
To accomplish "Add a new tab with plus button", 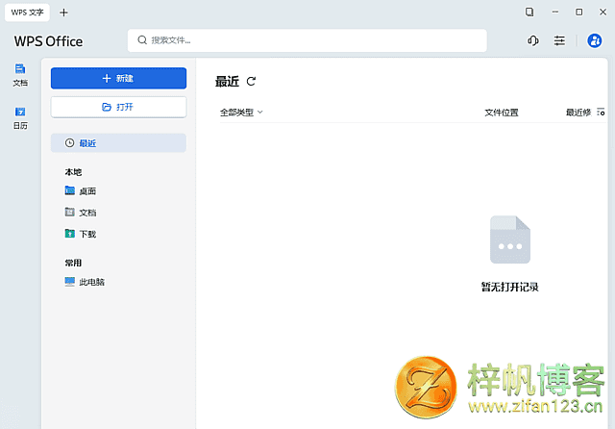I will [x=63, y=13].
